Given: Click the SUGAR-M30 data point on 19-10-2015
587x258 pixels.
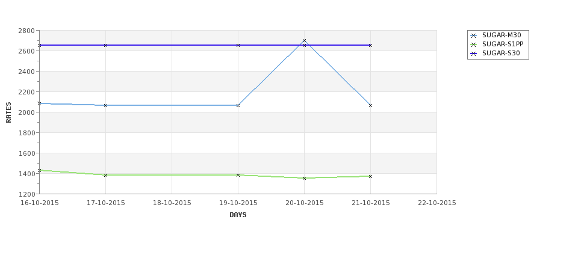Looking at the screenshot, I should (x=238, y=106).
